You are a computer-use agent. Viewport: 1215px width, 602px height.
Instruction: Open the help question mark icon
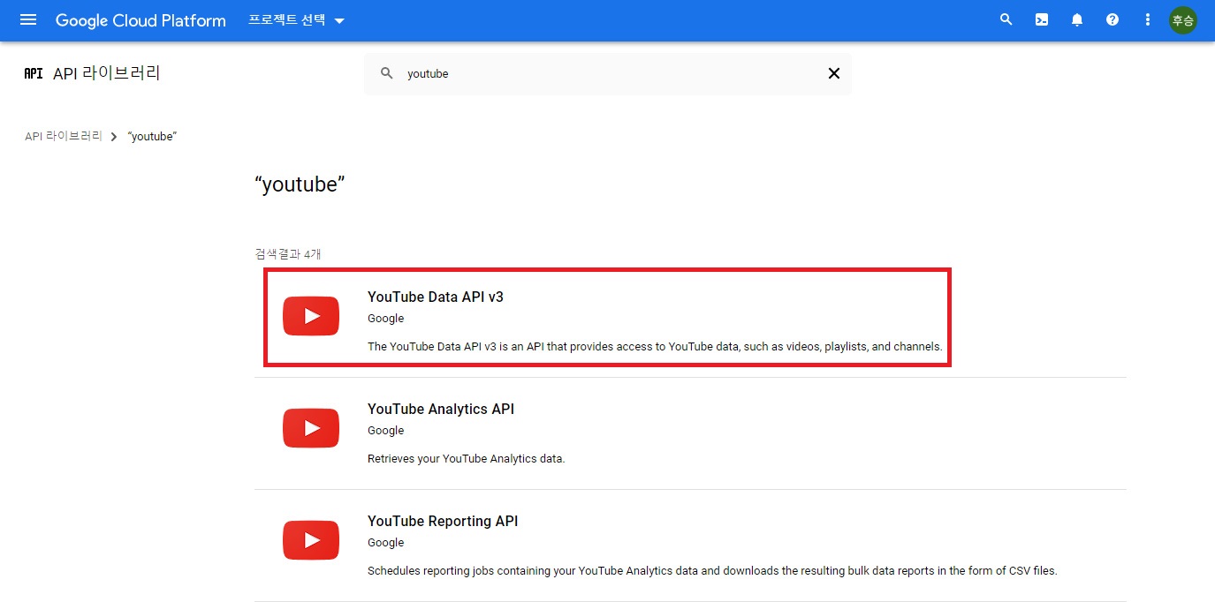(1112, 19)
